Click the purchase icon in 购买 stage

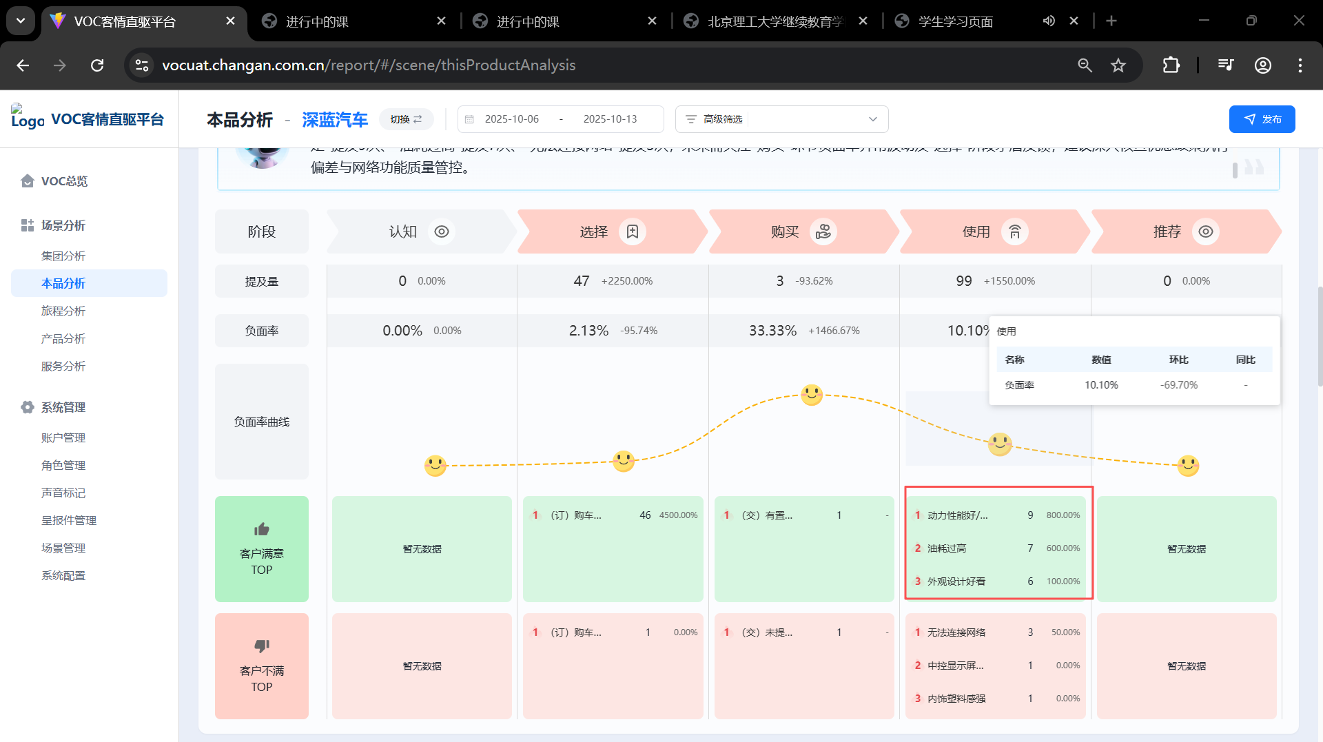point(823,232)
